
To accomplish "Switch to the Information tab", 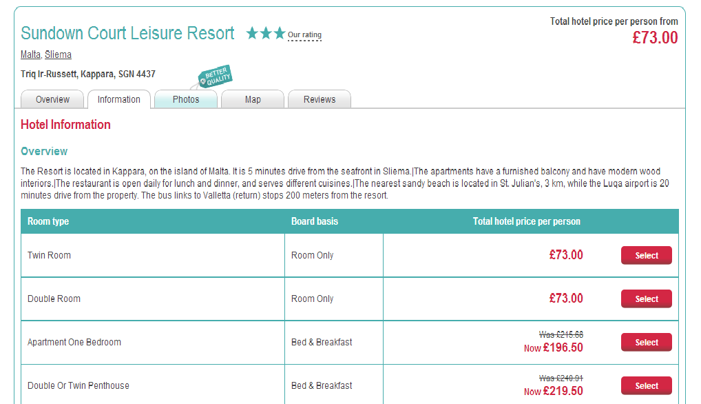I will [x=119, y=99].
